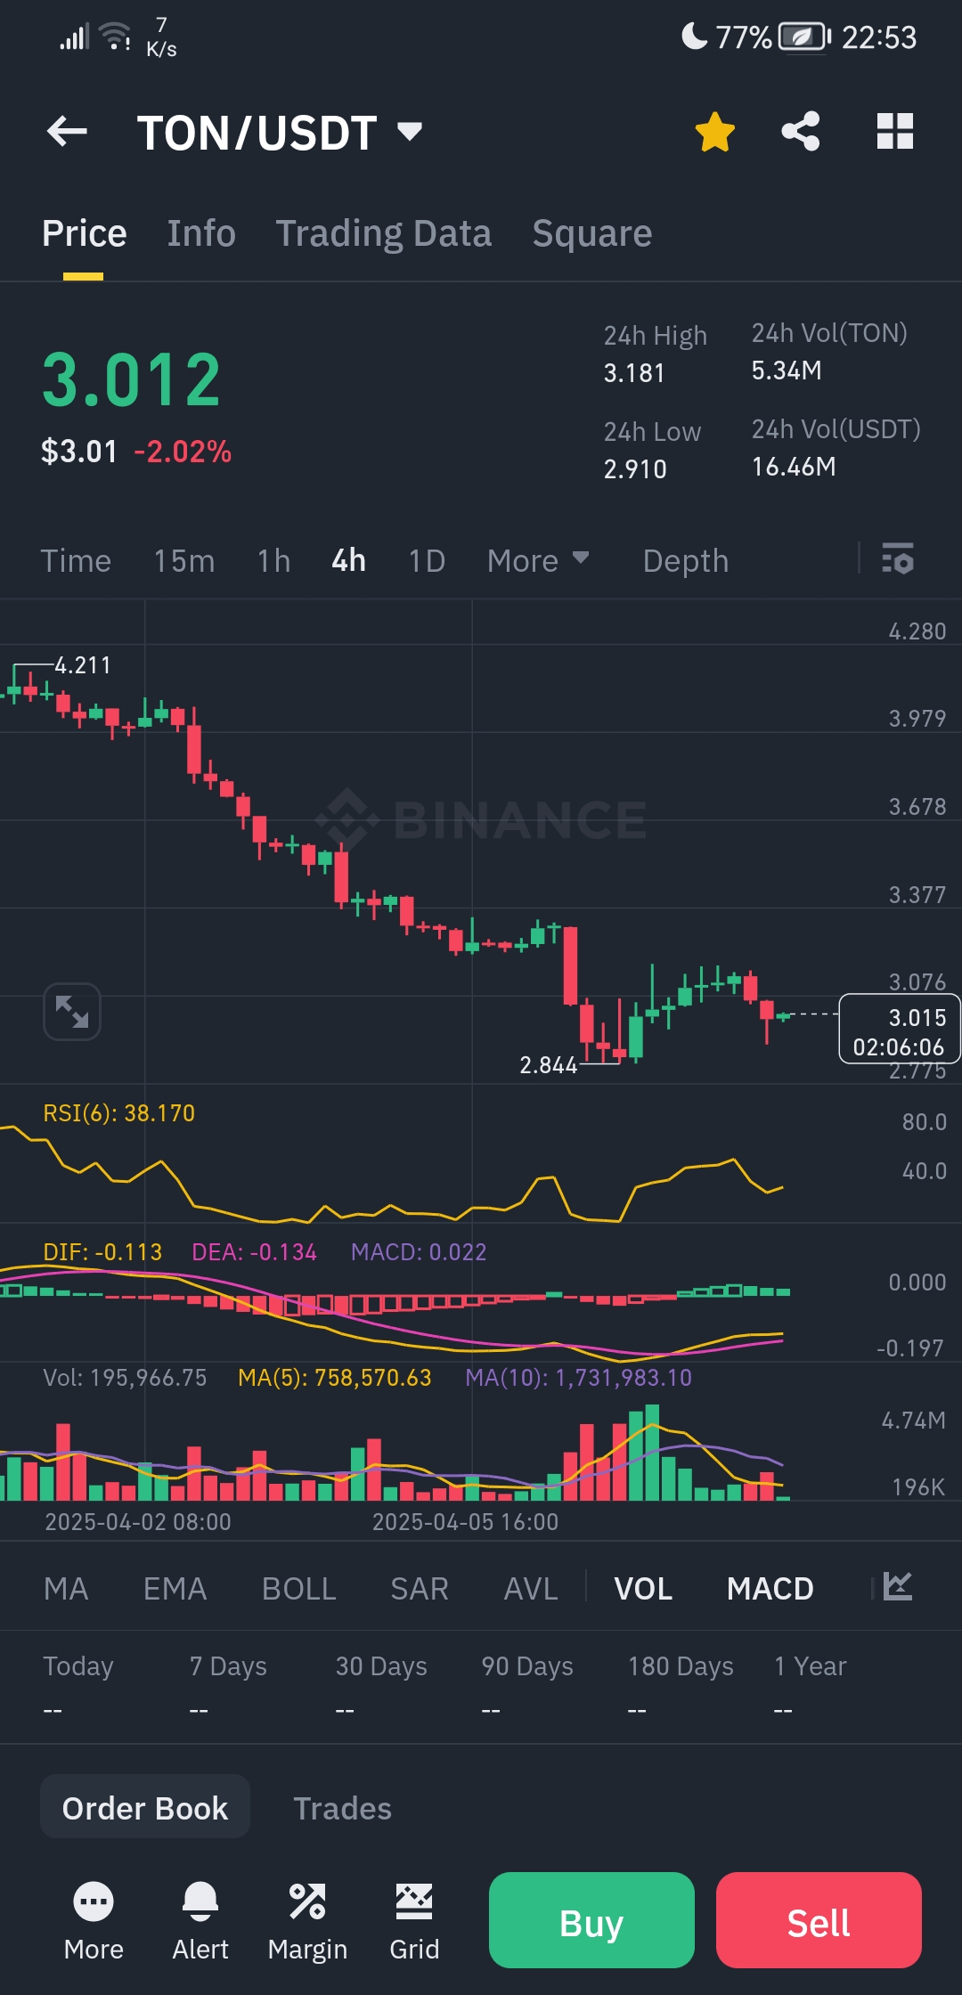Enable the MA indicator
The width and height of the screenshot is (962, 1995).
coord(66,1589)
